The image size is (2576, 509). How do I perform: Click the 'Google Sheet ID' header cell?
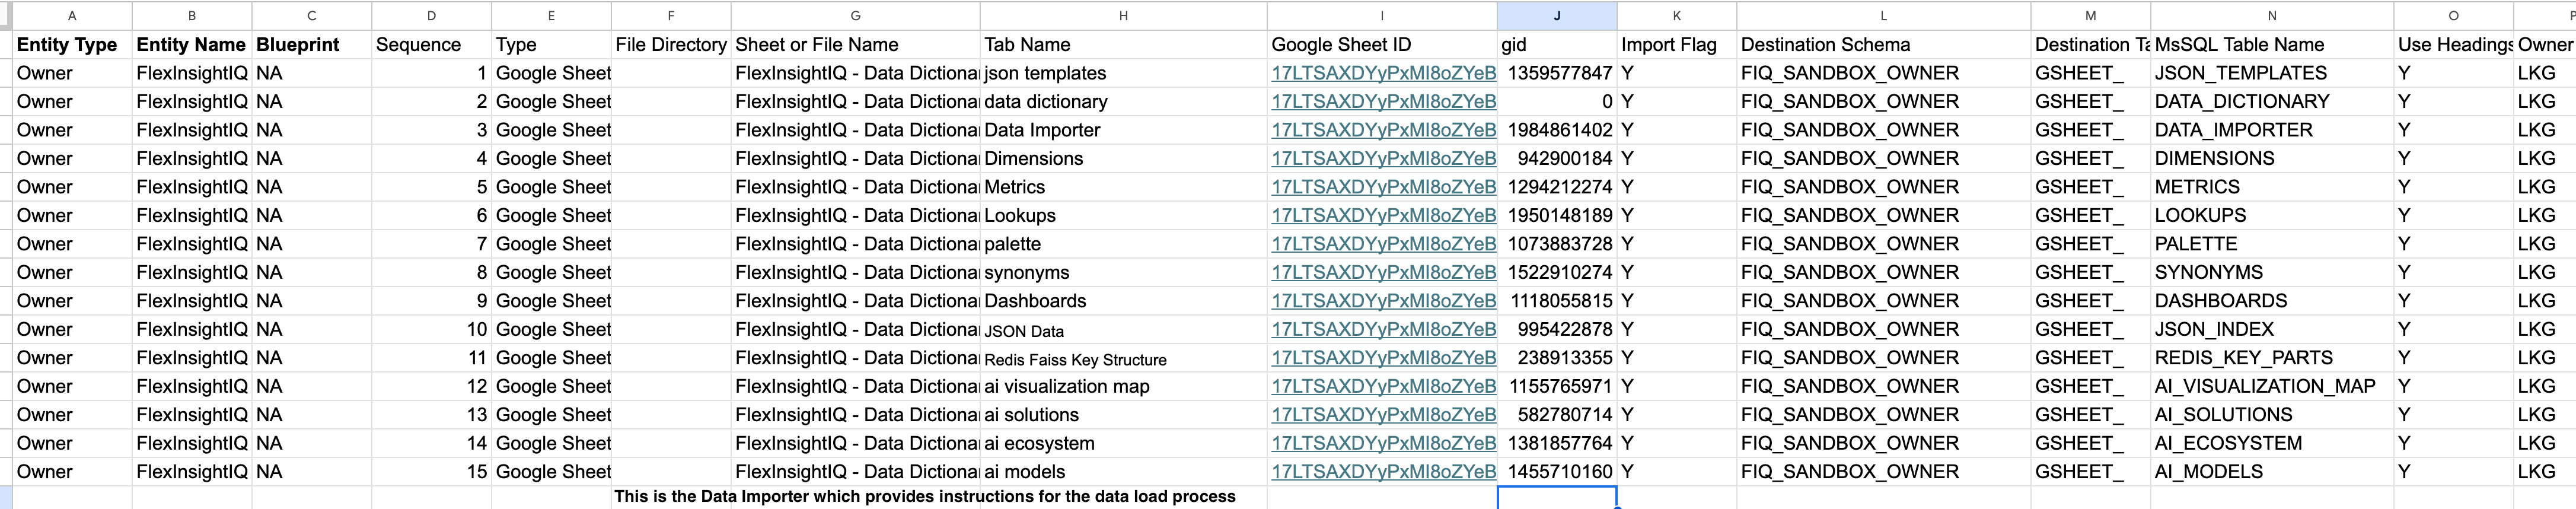click(x=1382, y=44)
